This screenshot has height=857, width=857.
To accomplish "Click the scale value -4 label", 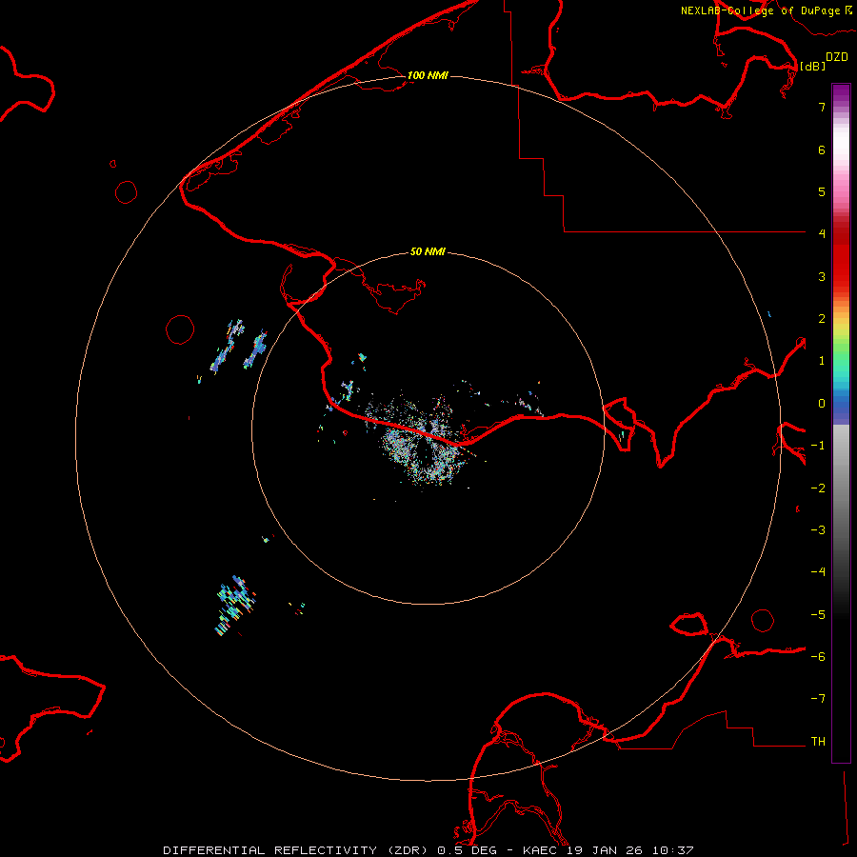I will click(818, 572).
